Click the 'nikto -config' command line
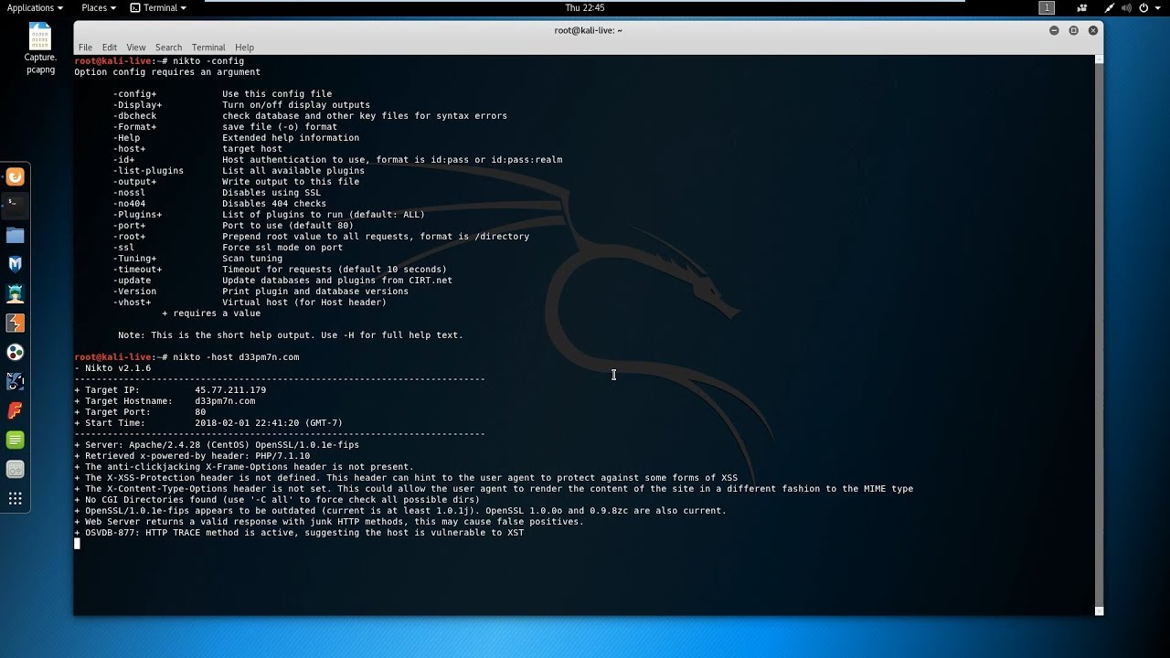 tap(208, 61)
